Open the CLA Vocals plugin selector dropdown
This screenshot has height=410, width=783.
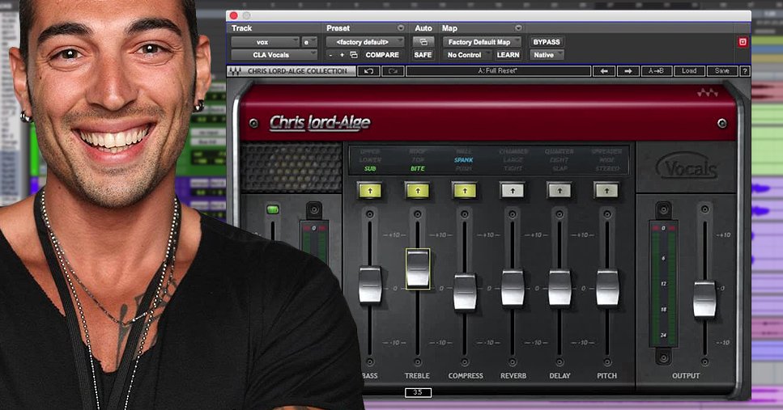[x=274, y=55]
